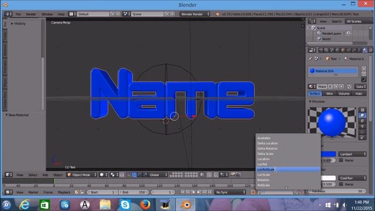Select the Halo material type button

[359, 94]
